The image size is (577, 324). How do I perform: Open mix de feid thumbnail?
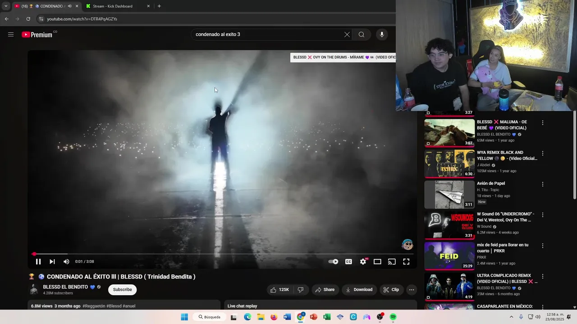pos(449,256)
